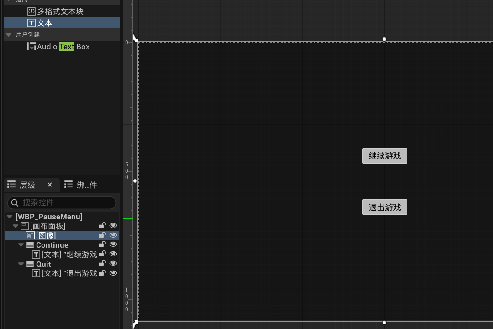This screenshot has width=493, height=329.
Task: Click the 绑...件 tab list icon
Action: pyautogui.click(x=68, y=185)
